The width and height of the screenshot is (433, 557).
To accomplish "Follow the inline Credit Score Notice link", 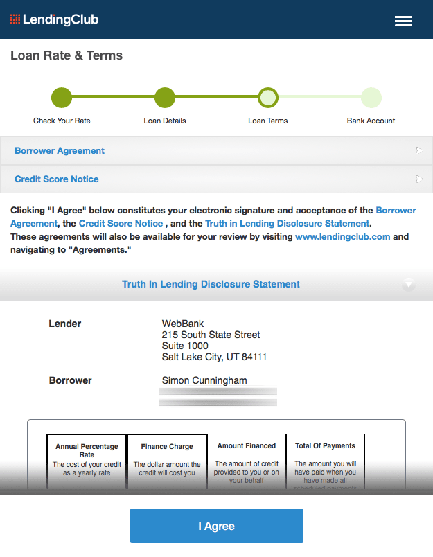I will (x=121, y=224).
